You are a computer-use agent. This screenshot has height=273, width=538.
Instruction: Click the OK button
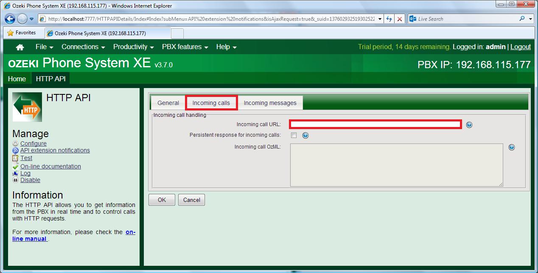coord(162,200)
